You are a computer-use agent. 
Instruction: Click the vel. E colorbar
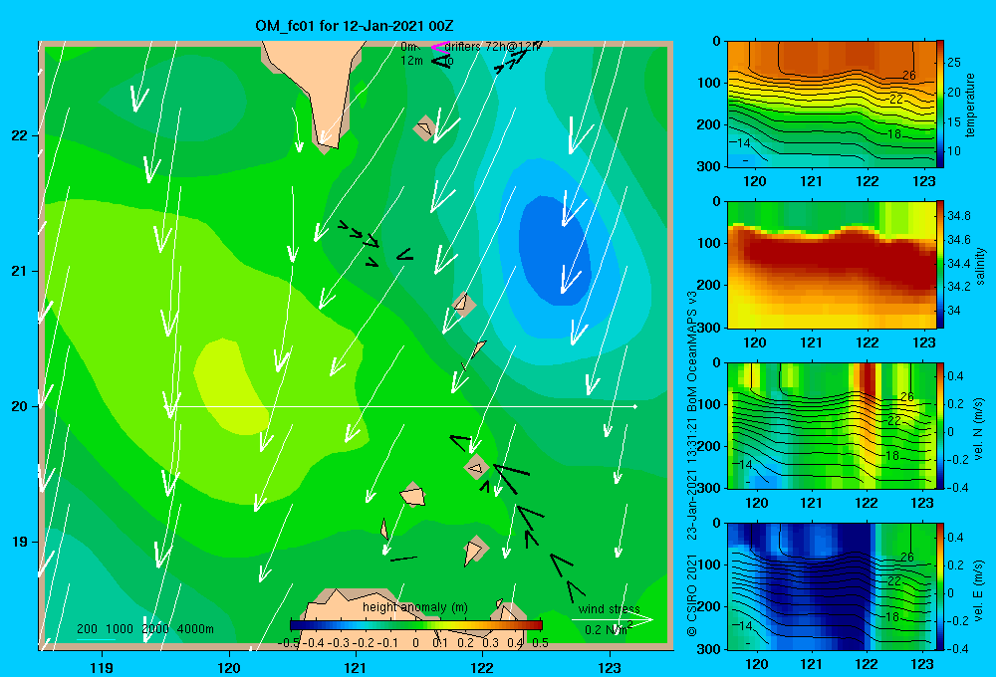click(x=940, y=586)
